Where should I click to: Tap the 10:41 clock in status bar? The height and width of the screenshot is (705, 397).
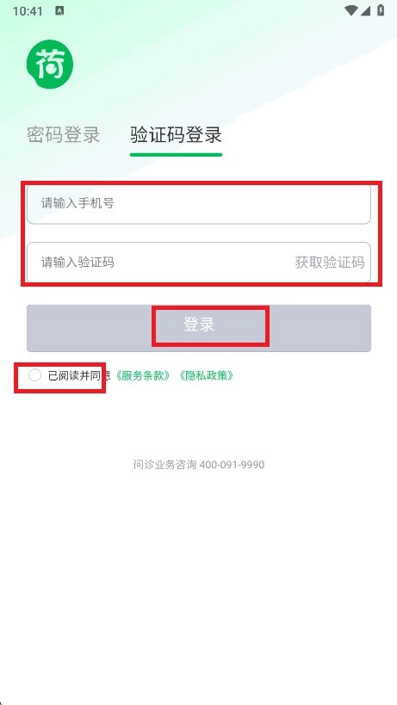(28, 11)
